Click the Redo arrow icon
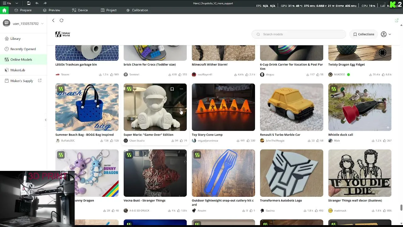The image size is (403, 227). (x=45, y=3)
